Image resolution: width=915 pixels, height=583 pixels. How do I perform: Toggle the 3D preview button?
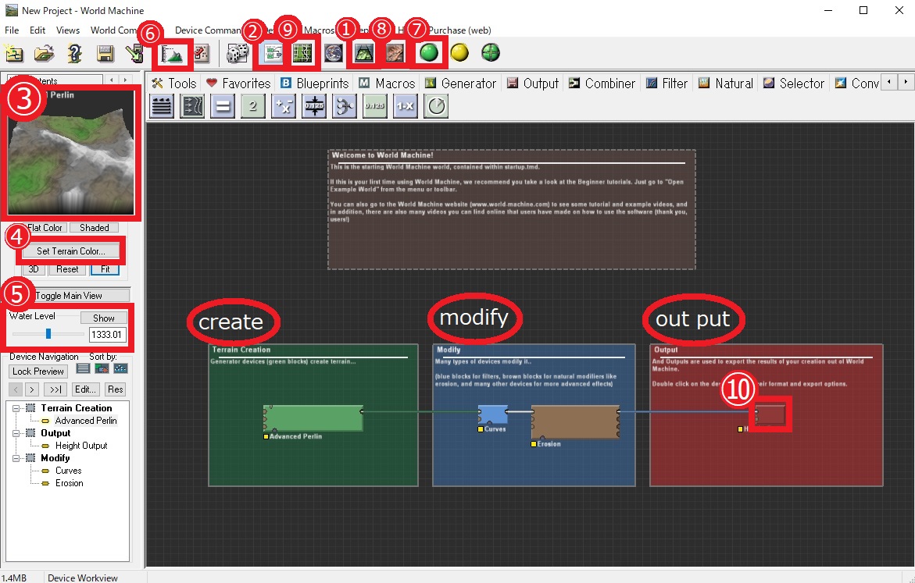pyautogui.click(x=34, y=269)
